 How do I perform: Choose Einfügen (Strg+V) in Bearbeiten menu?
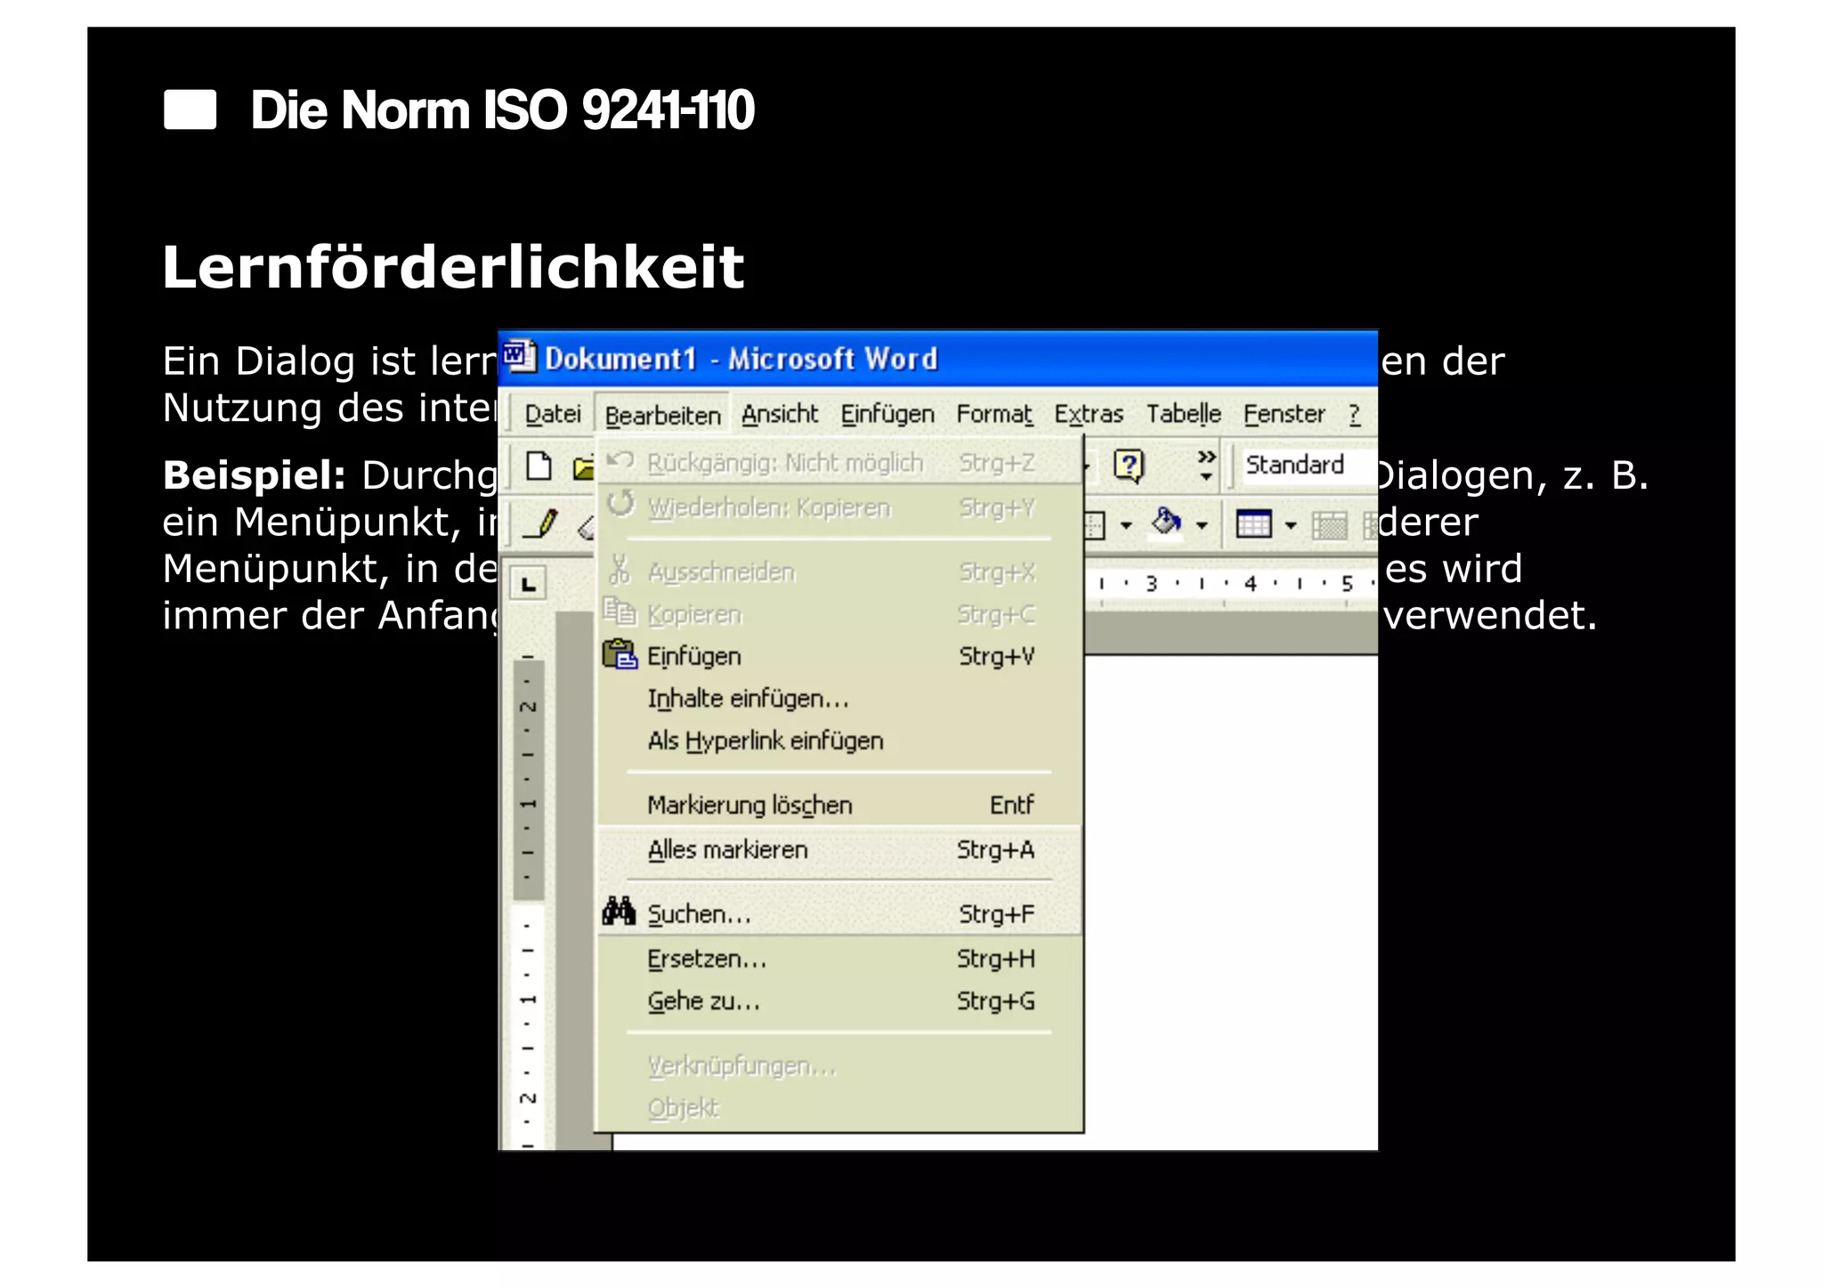pos(839,656)
